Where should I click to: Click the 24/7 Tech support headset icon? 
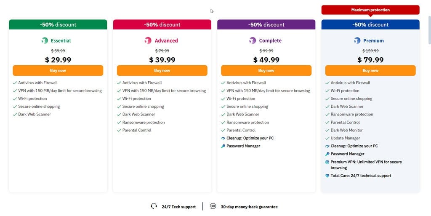pyautogui.click(x=154, y=206)
